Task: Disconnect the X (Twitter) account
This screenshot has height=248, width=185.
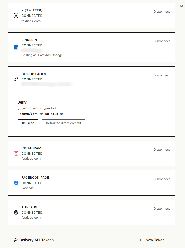Action: [x=162, y=12]
